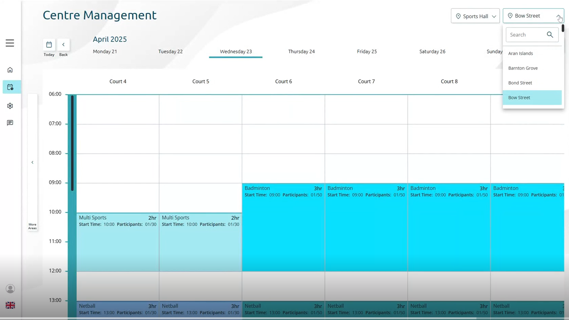
Task: Change language via UK flag icon
Action: 10,305
